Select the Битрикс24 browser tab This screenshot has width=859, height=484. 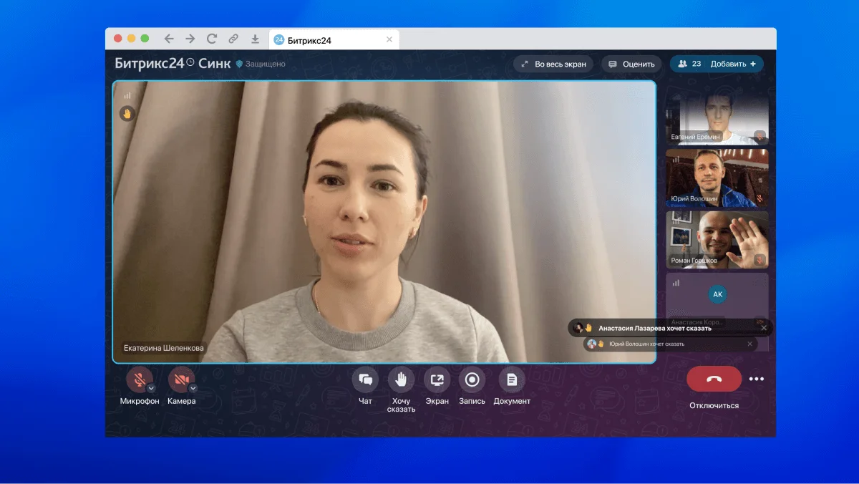(326, 40)
